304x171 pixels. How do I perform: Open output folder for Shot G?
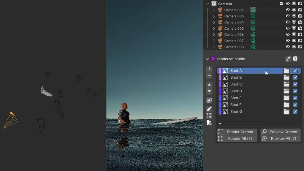286,112
